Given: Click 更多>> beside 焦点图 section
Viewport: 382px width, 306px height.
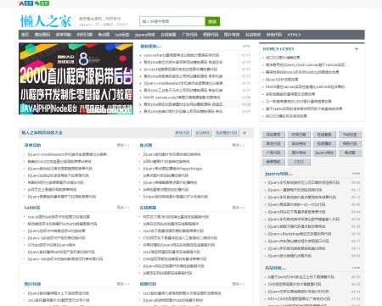Looking at the screenshot, I should [239, 145].
